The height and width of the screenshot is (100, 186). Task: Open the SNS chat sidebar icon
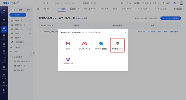click(x=4, y=37)
